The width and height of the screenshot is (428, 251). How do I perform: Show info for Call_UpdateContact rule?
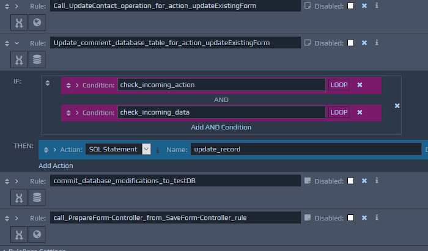click(x=377, y=5)
